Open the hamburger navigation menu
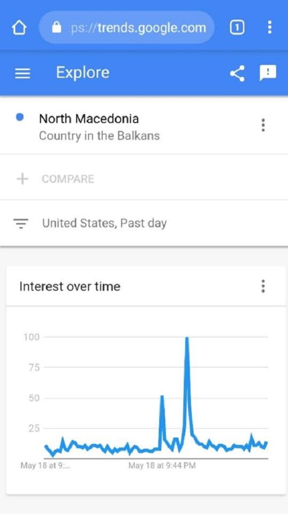The image size is (288, 514). 23,73
